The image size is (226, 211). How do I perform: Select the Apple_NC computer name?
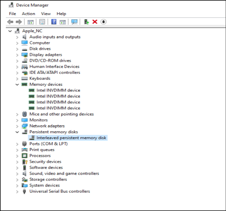32,31
